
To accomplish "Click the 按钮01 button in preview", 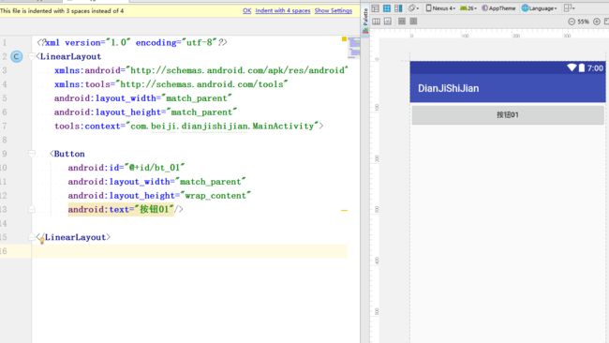I will tap(508, 115).
